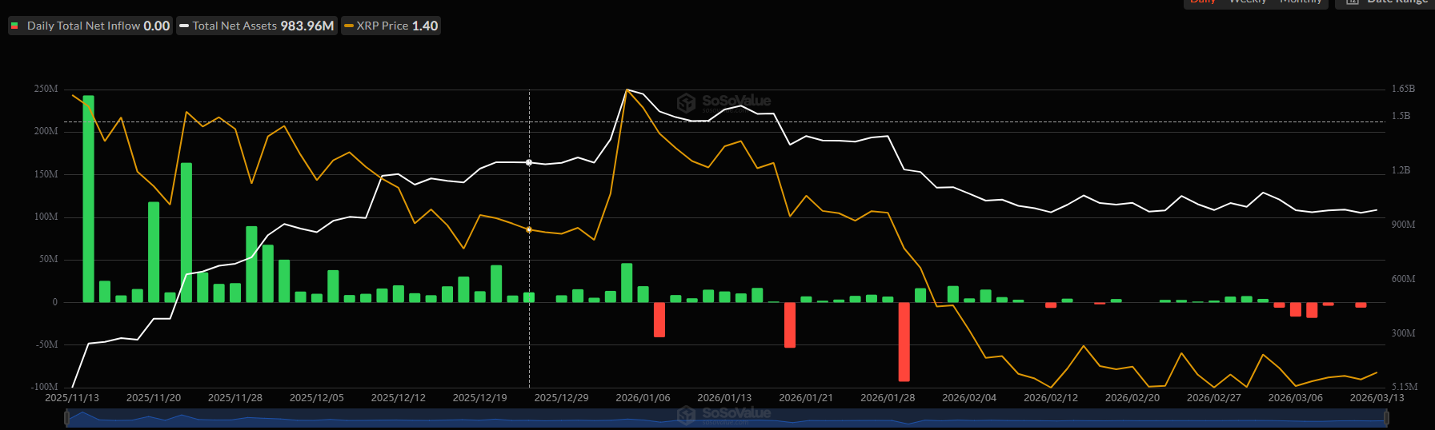This screenshot has width=1435, height=430.
Task: Click the white data point on dashed crosshair
Action: pos(529,162)
